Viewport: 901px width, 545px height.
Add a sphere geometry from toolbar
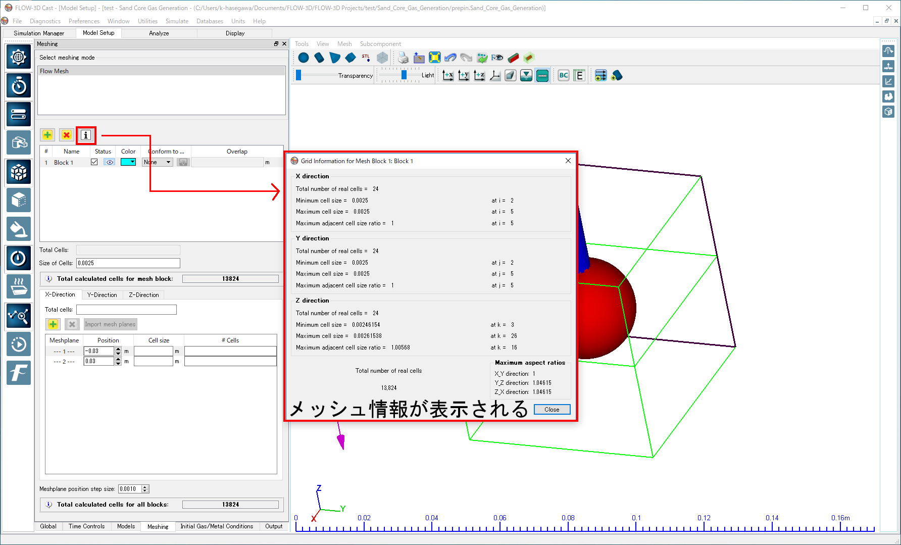coord(304,58)
